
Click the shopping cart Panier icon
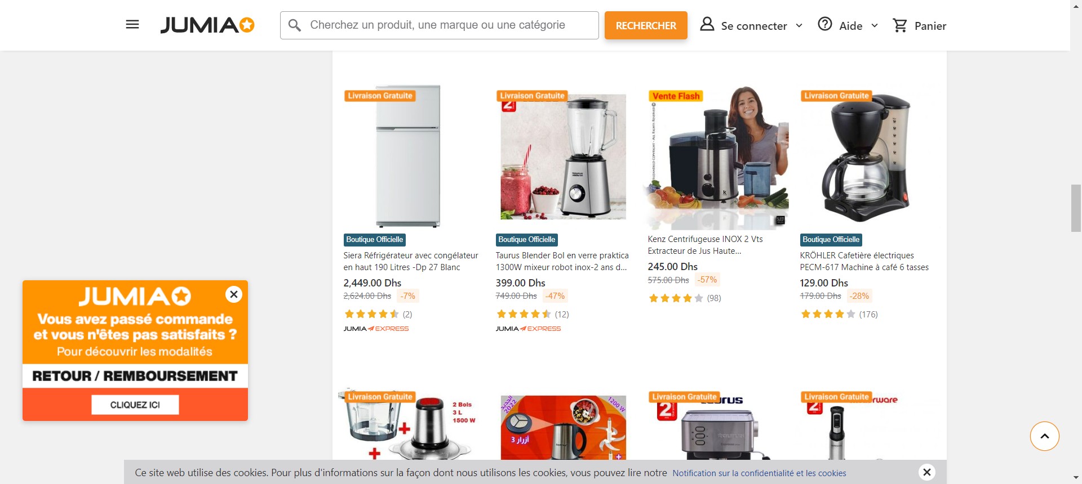click(x=900, y=25)
